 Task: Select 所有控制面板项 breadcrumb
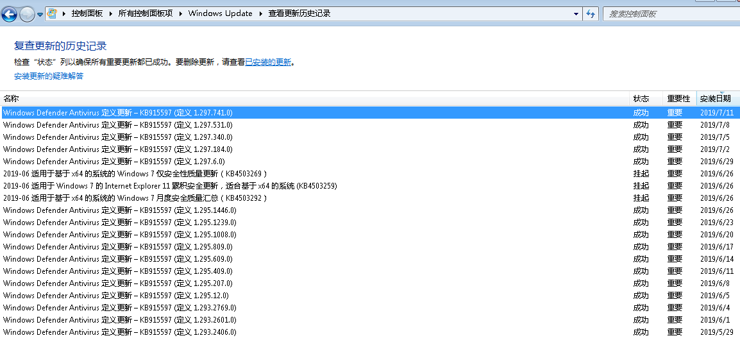coord(145,13)
